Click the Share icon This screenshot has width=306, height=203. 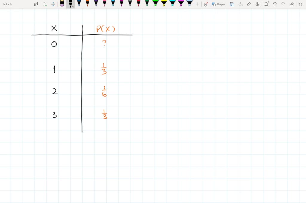click(292, 4)
